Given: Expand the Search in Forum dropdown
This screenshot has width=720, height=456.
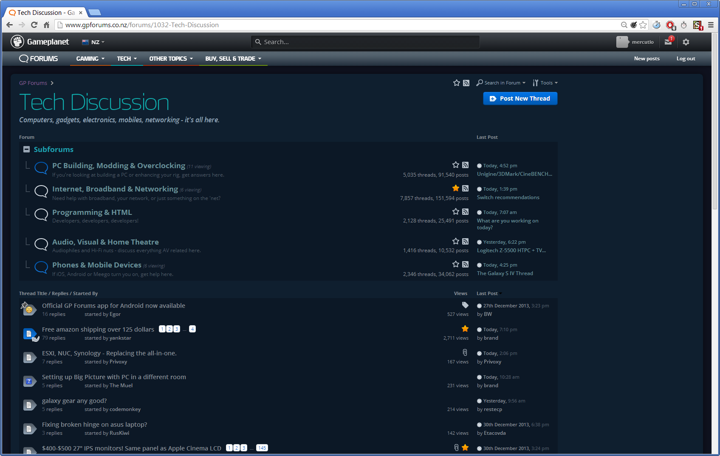Looking at the screenshot, I should coord(501,82).
